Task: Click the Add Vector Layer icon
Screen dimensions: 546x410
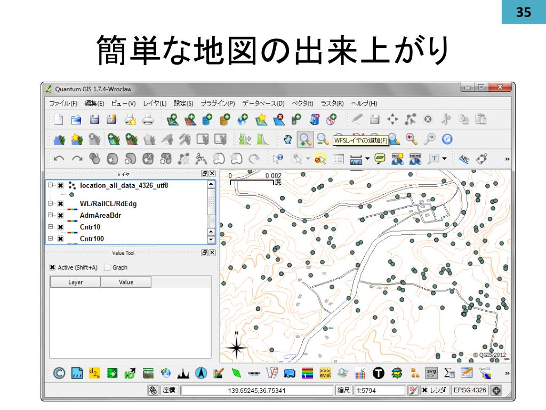Action: point(172,120)
